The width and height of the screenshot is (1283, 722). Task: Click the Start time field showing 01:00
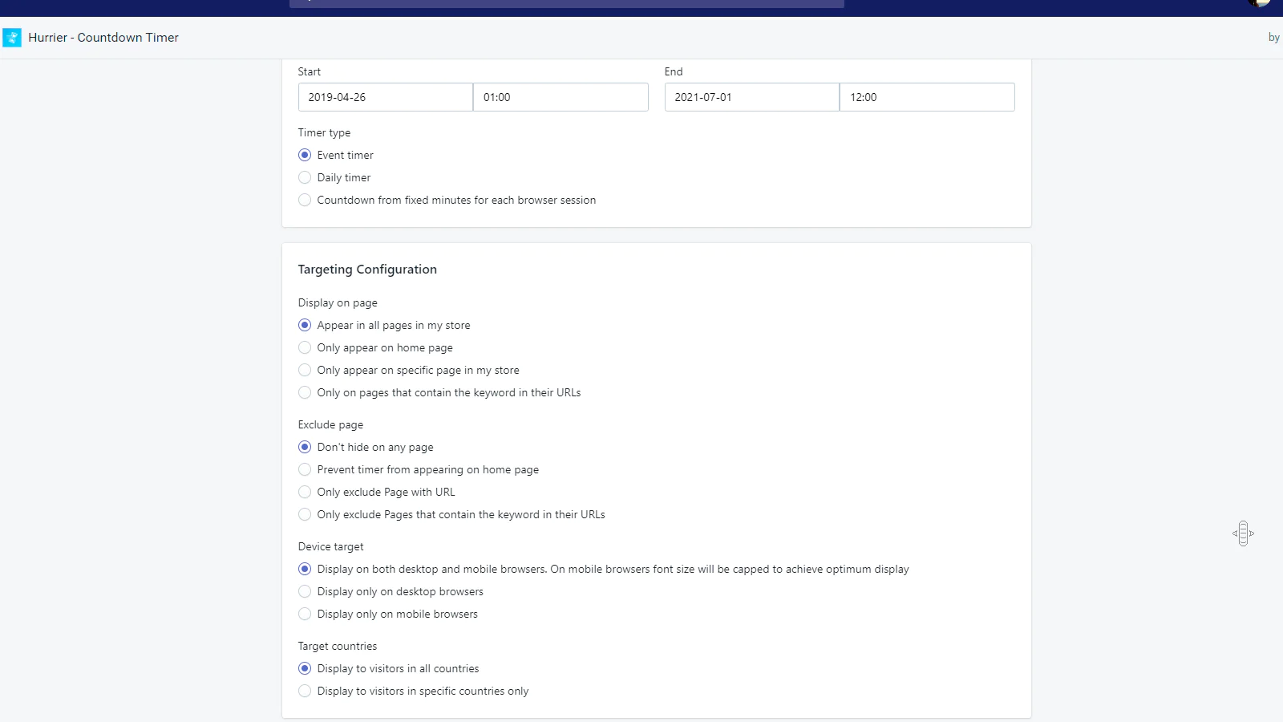click(561, 97)
